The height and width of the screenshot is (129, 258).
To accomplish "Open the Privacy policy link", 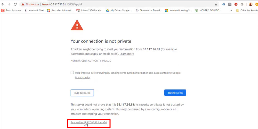I will pos(83,77).
